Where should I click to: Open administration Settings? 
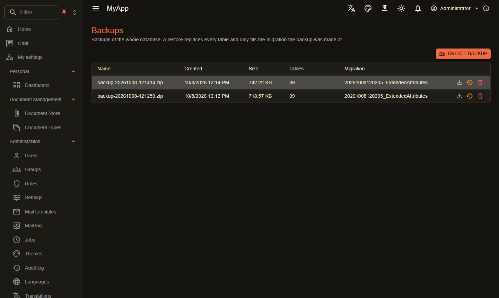pos(42,198)
